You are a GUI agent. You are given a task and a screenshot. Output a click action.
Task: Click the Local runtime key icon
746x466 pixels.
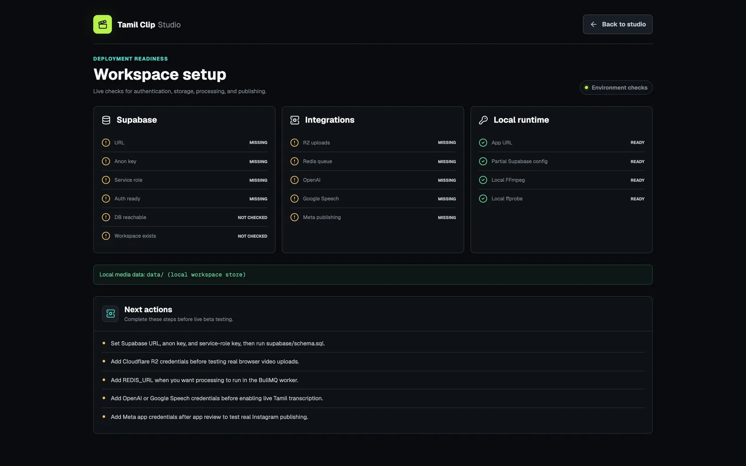point(484,120)
